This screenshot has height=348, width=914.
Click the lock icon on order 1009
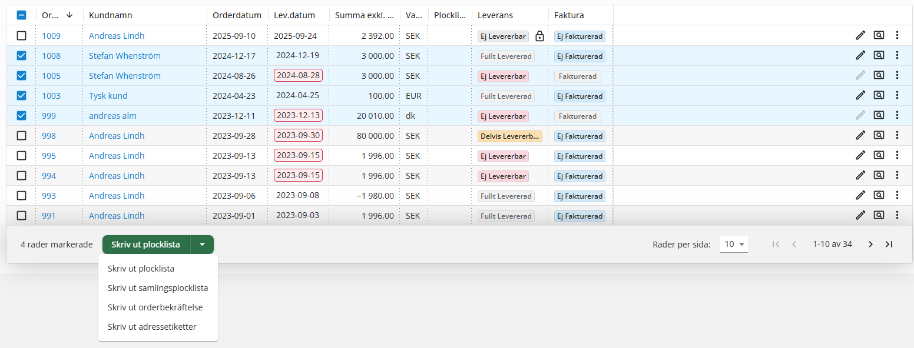(x=539, y=36)
